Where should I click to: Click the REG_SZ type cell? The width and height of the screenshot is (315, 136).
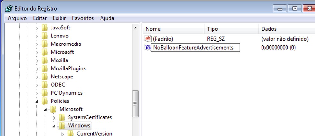216,39
